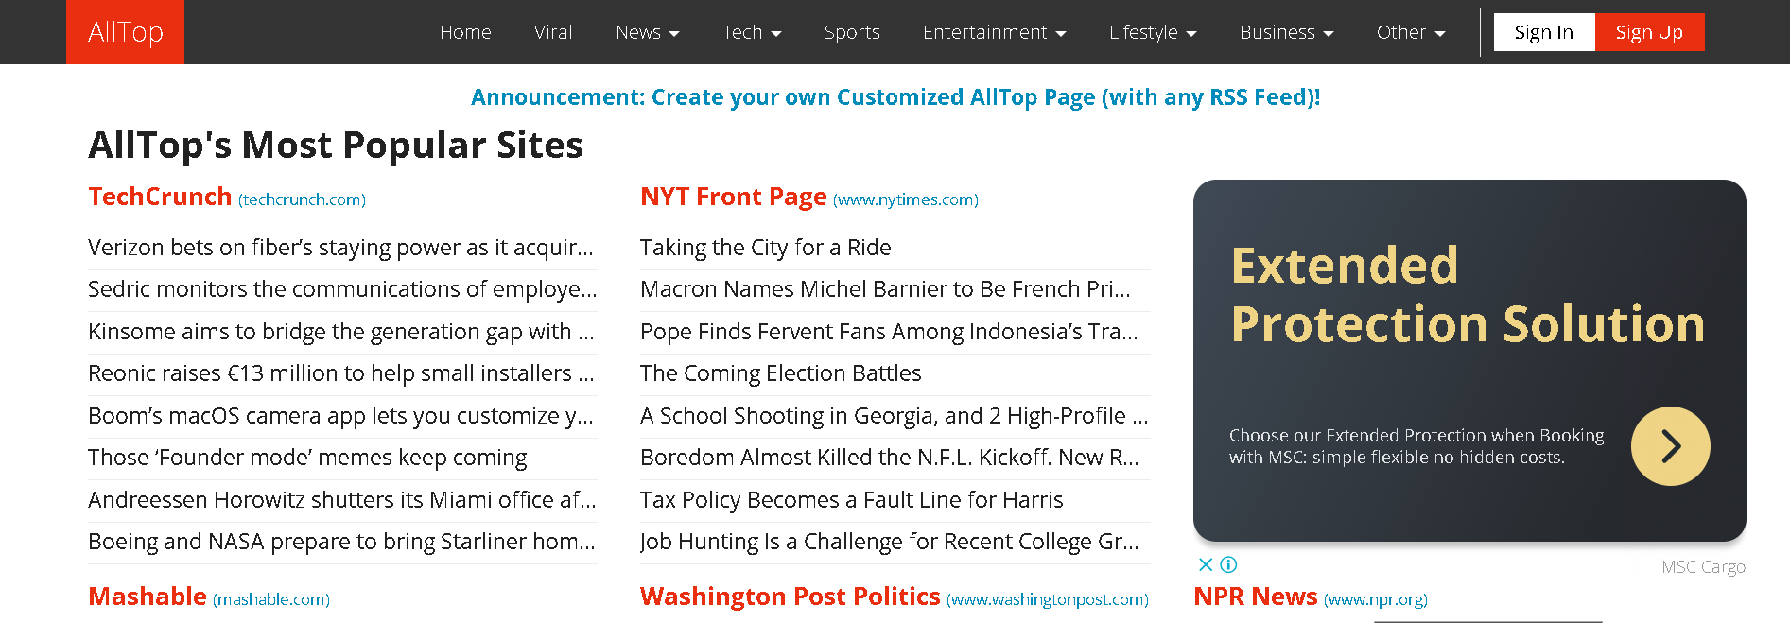Go to the Home page
Image resolution: width=1790 pixels, height=623 pixels.
tap(465, 32)
